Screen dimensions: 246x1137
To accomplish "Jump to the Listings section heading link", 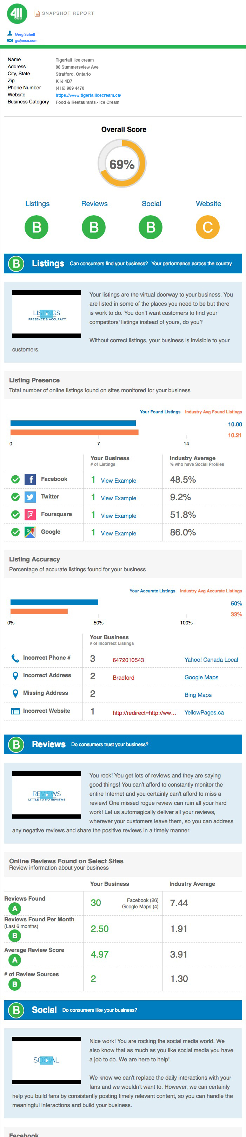I will (38, 203).
